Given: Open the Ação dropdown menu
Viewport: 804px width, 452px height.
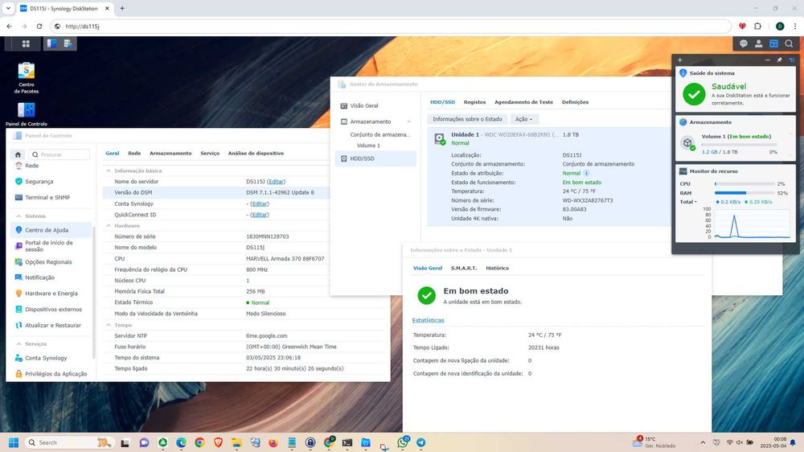Looking at the screenshot, I should point(523,119).
